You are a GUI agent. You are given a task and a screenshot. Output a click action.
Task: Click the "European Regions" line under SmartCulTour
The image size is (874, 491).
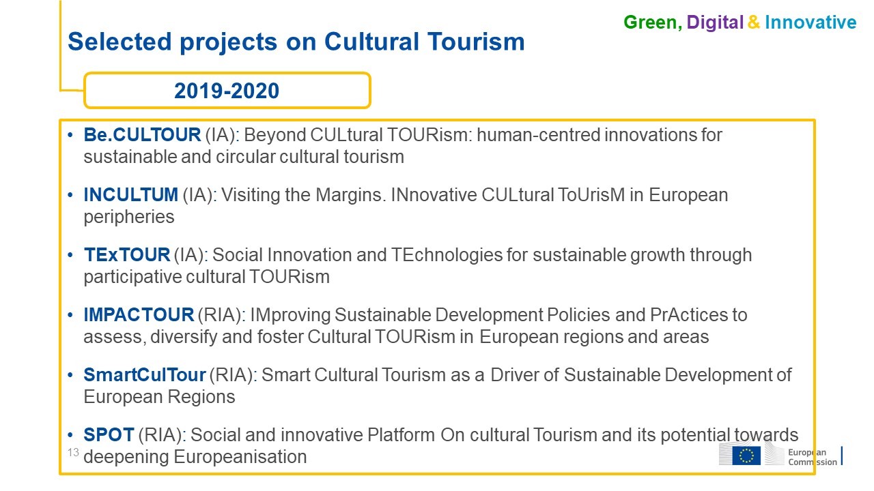coord(159,397)
